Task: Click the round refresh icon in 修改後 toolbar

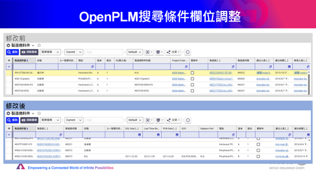Action: tap(188, 120)
